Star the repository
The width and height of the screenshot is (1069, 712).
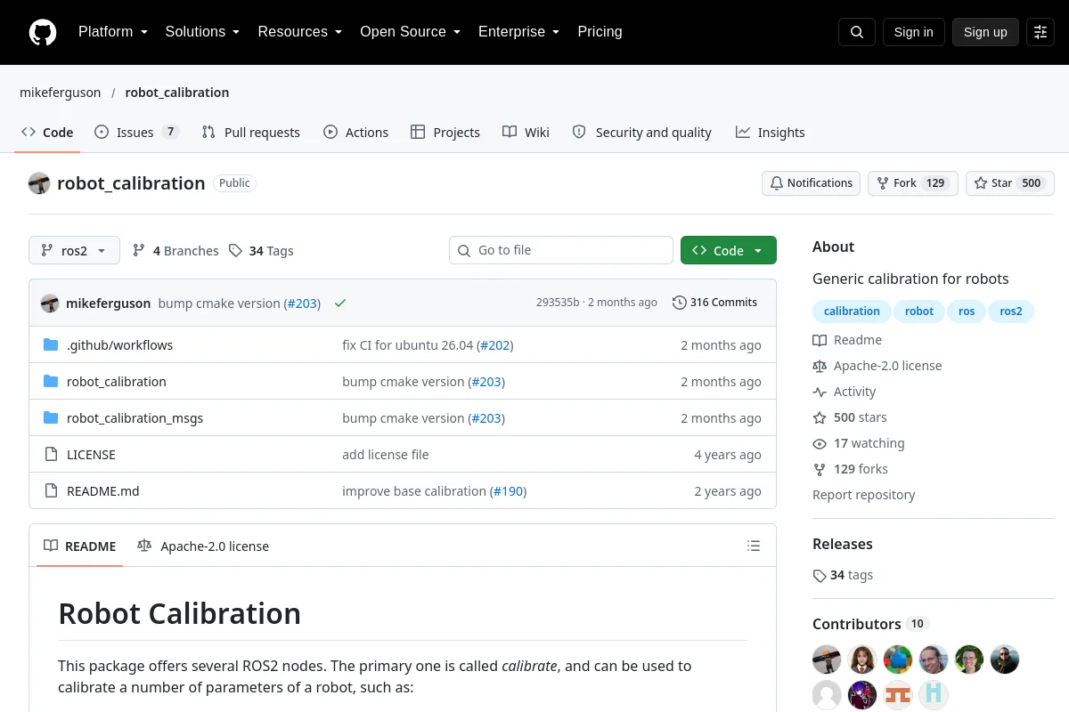point(1009,183)
